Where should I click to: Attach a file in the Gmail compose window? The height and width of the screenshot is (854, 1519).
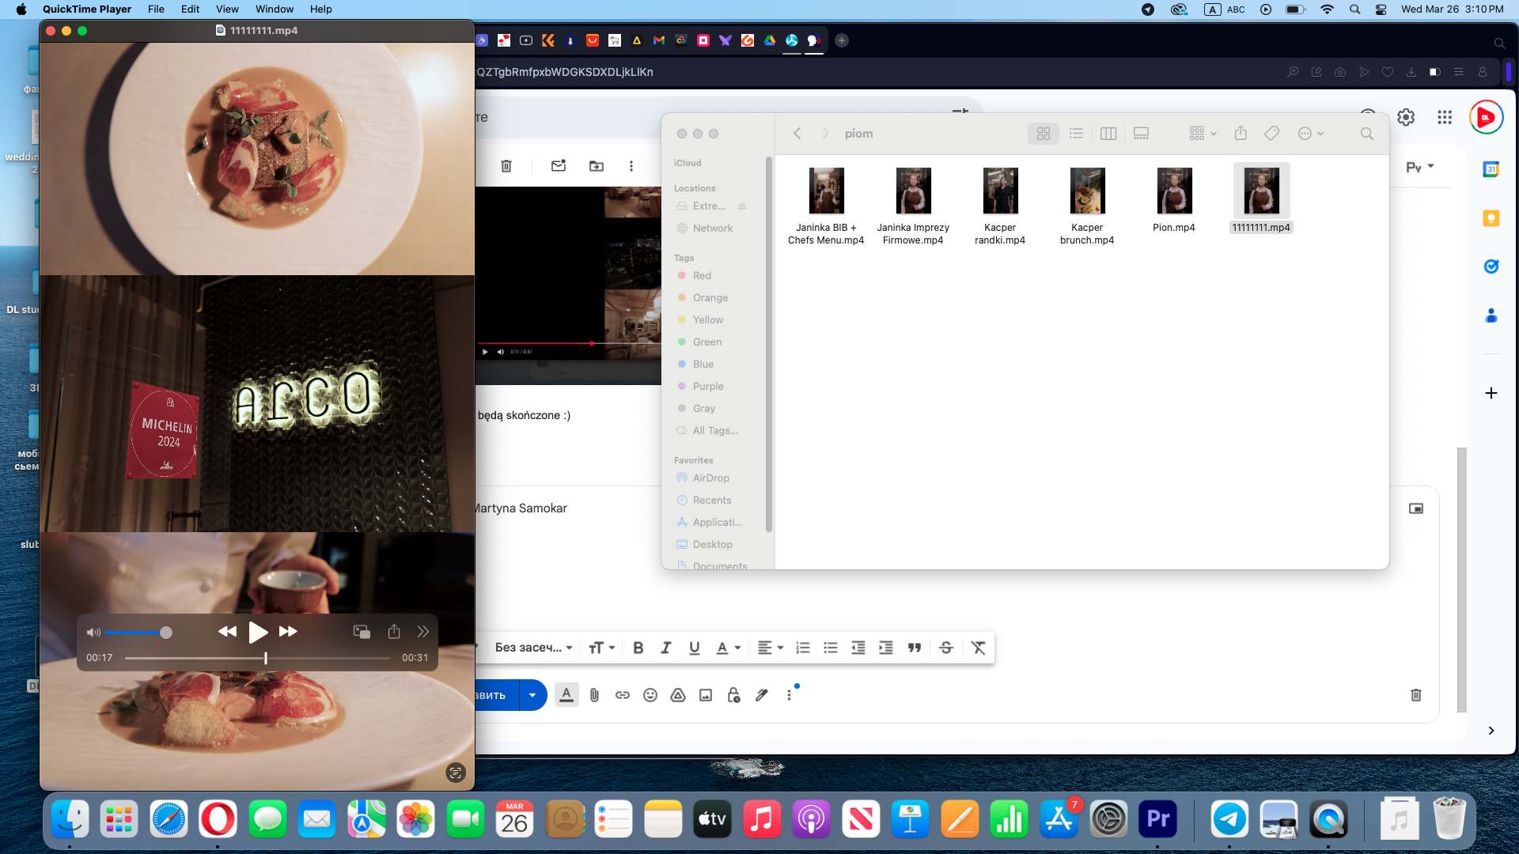tap(594, 695)
